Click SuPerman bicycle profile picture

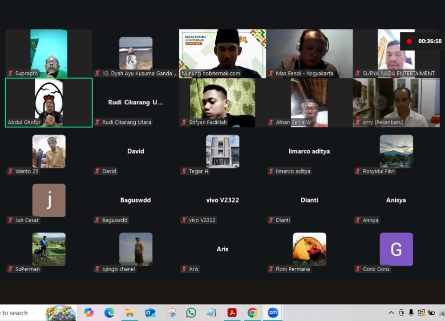(x=49, y=249)
